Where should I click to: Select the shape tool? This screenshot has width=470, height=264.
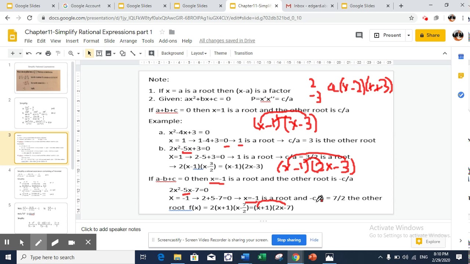click(123, 53)
